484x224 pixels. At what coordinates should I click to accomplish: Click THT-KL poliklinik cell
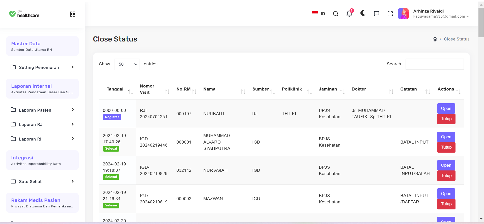tap(290, 114)
